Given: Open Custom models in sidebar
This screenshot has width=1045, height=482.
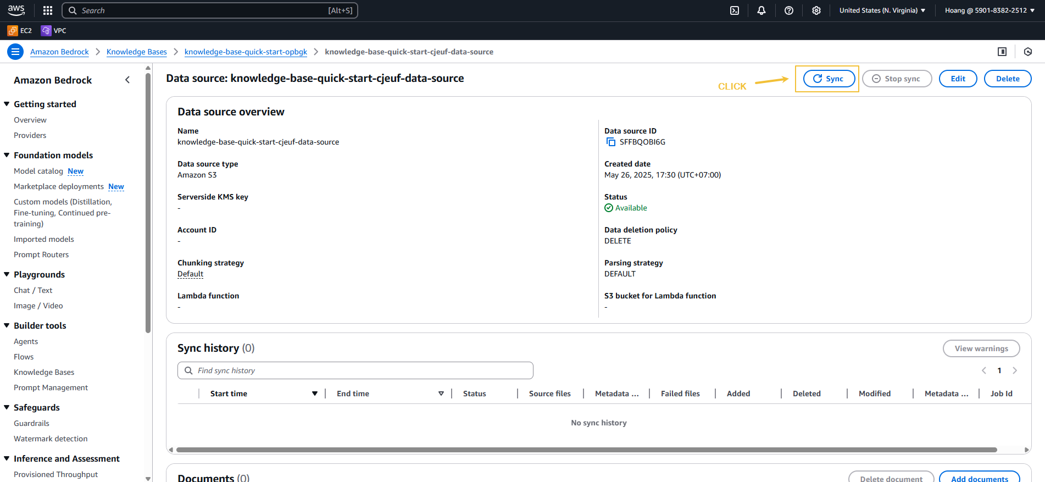Looking at the screenshot, I should tap(63, 213).
